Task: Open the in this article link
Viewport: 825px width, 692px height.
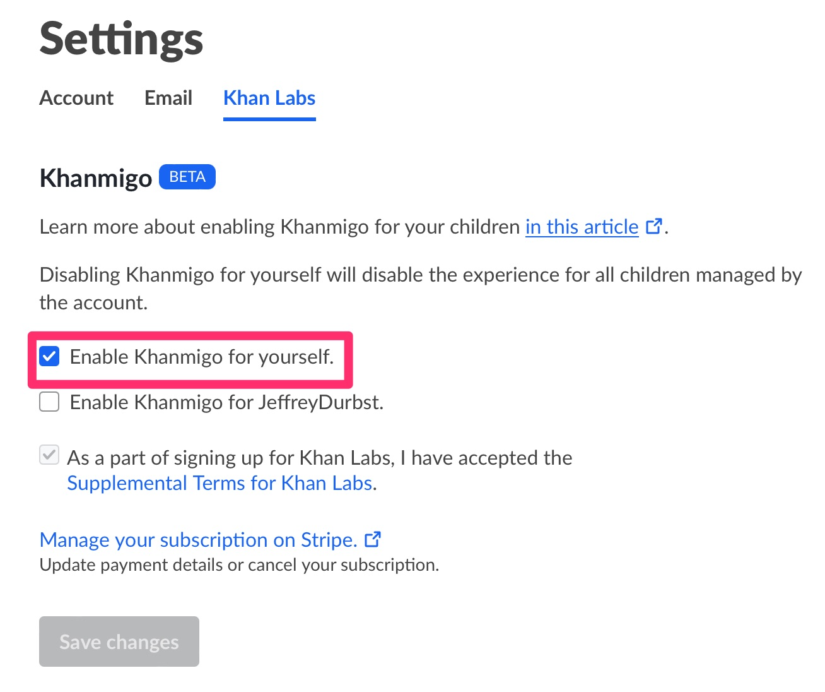Action: 580,227
